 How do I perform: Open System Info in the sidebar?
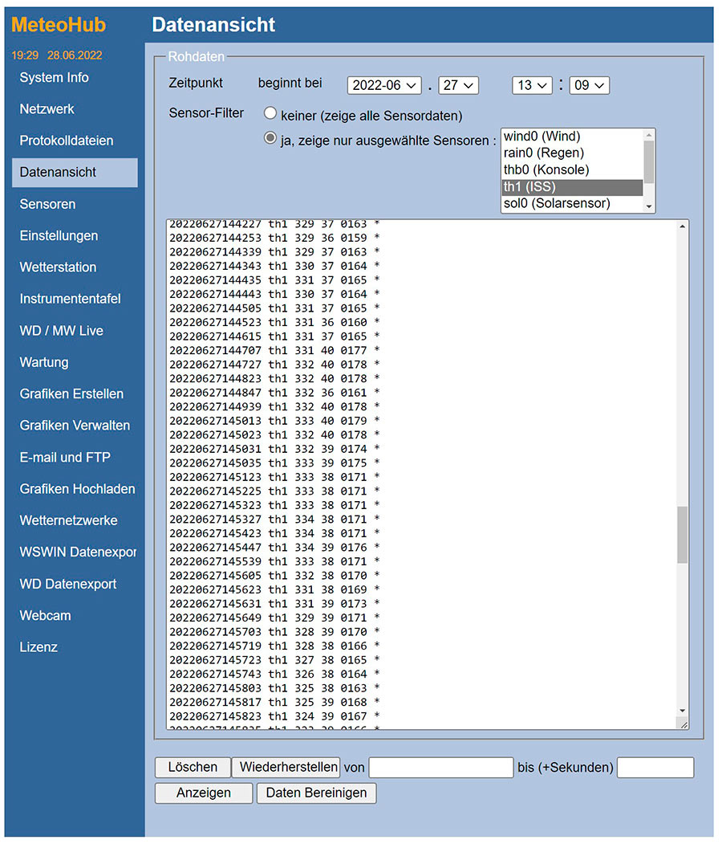pos(55,78)
